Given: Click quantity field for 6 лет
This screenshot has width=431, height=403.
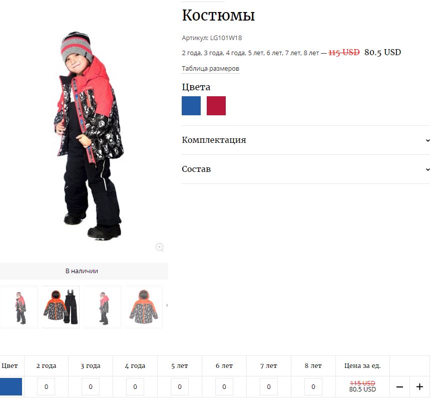Looking at the screenshot, I should [224, 387].
